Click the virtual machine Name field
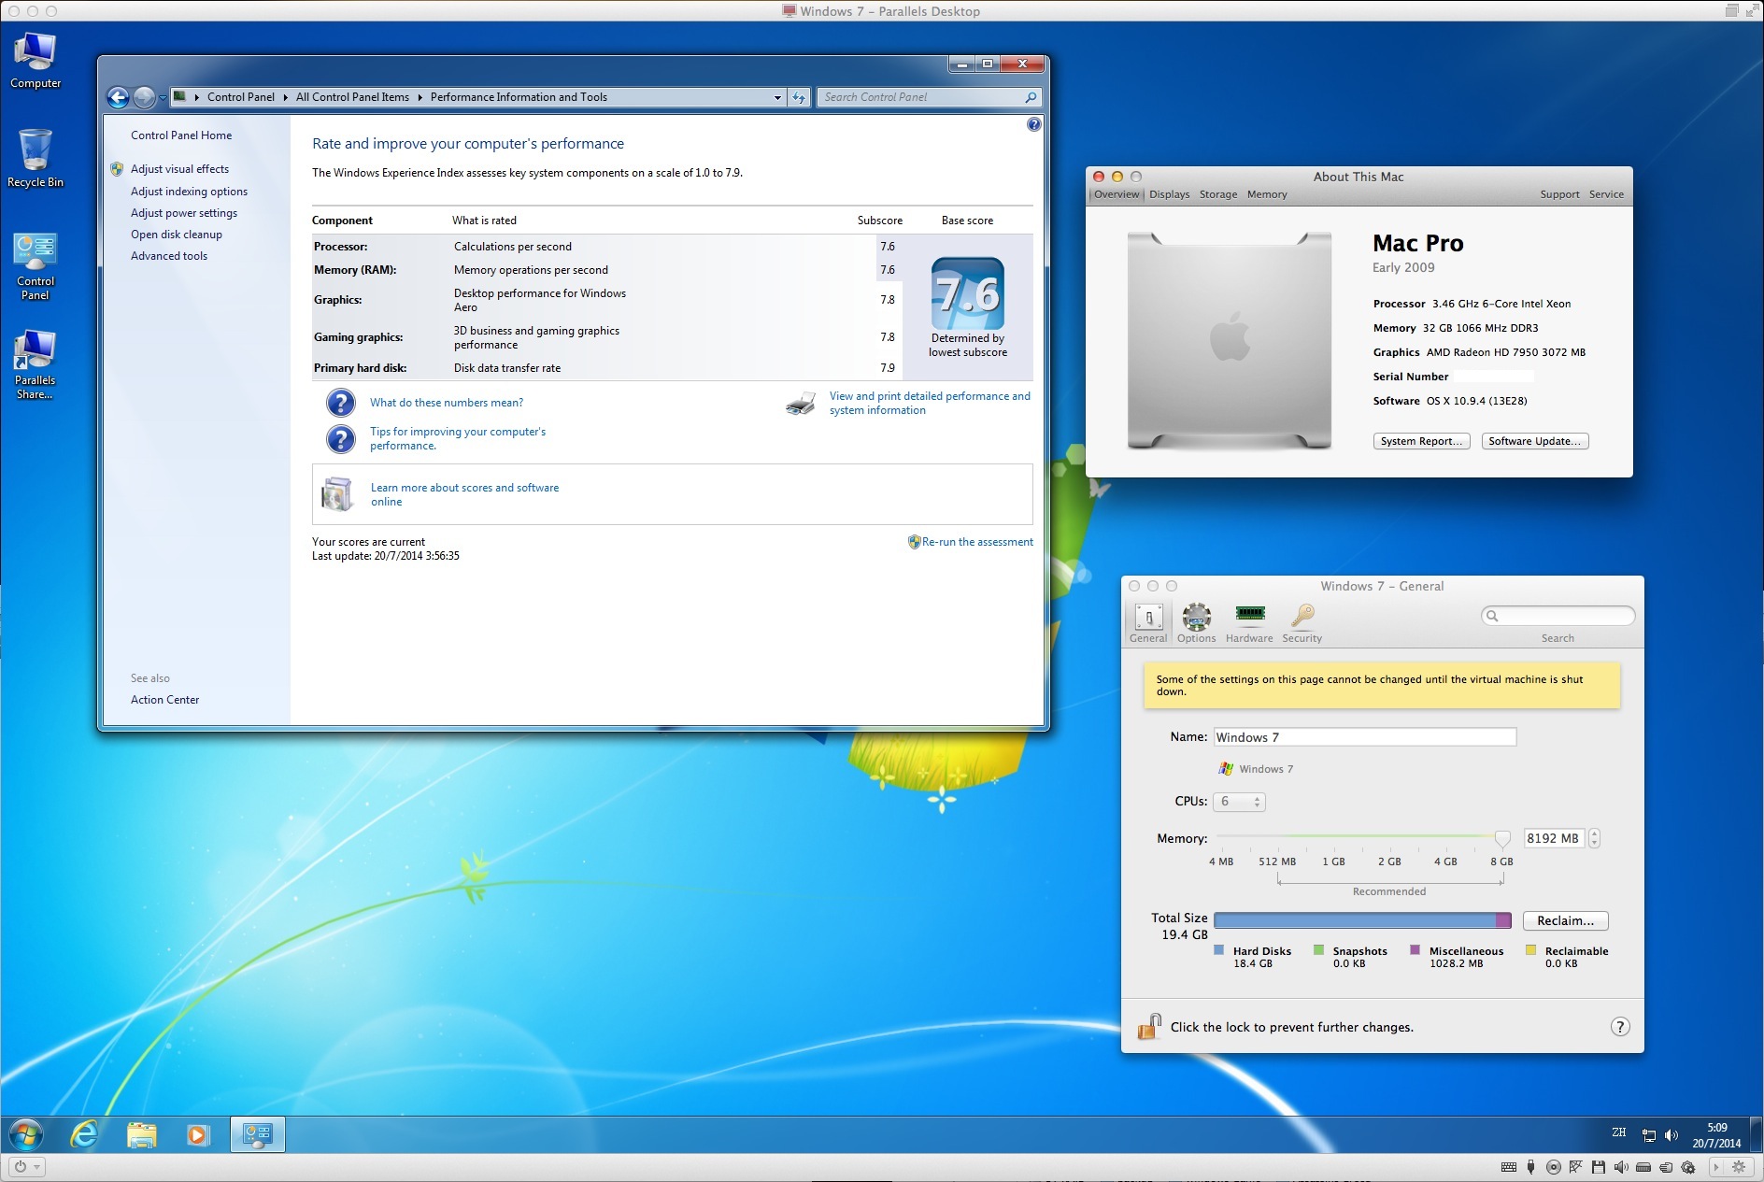Viewport: 1764px width, 1182px height. [x=1364, y=737]
